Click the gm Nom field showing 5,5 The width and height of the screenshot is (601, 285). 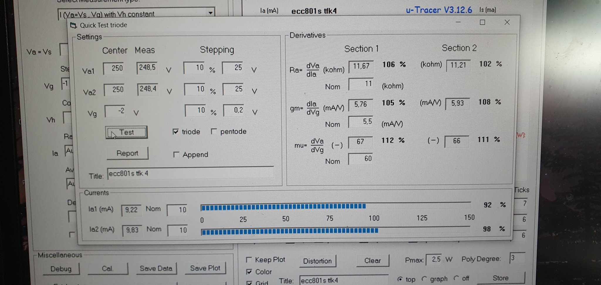(x=360, y=122)
